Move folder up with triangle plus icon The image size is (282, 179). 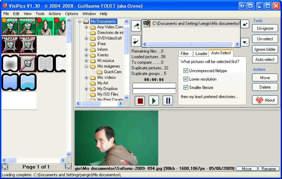[245, 24]
